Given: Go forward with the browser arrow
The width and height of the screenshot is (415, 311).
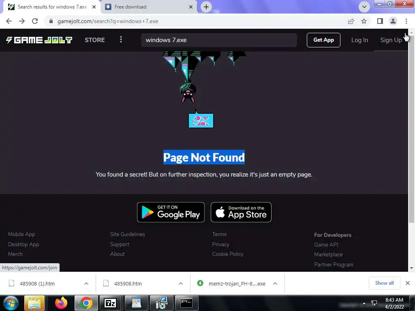Looking at the screenshot, I should pyautogui.click(x=22, y=21).
